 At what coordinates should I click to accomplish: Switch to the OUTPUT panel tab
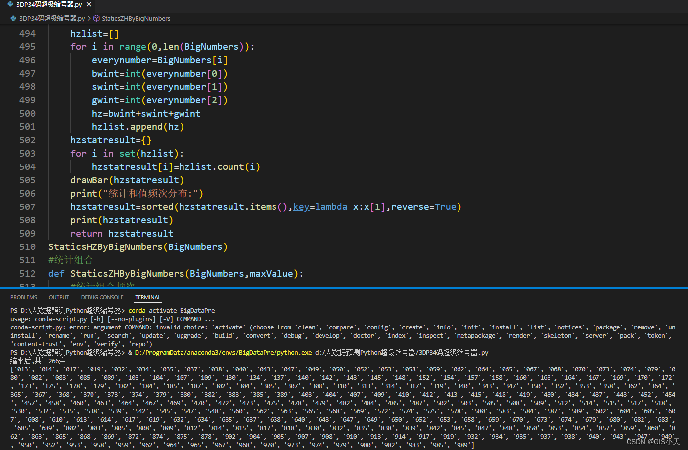point(59,297)
